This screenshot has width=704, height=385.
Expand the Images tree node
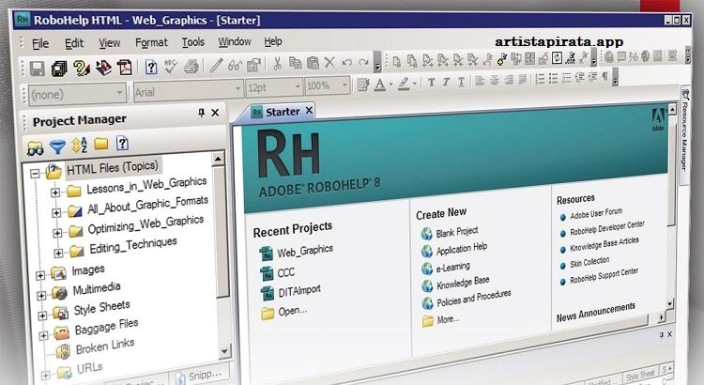tap(40, 275)
